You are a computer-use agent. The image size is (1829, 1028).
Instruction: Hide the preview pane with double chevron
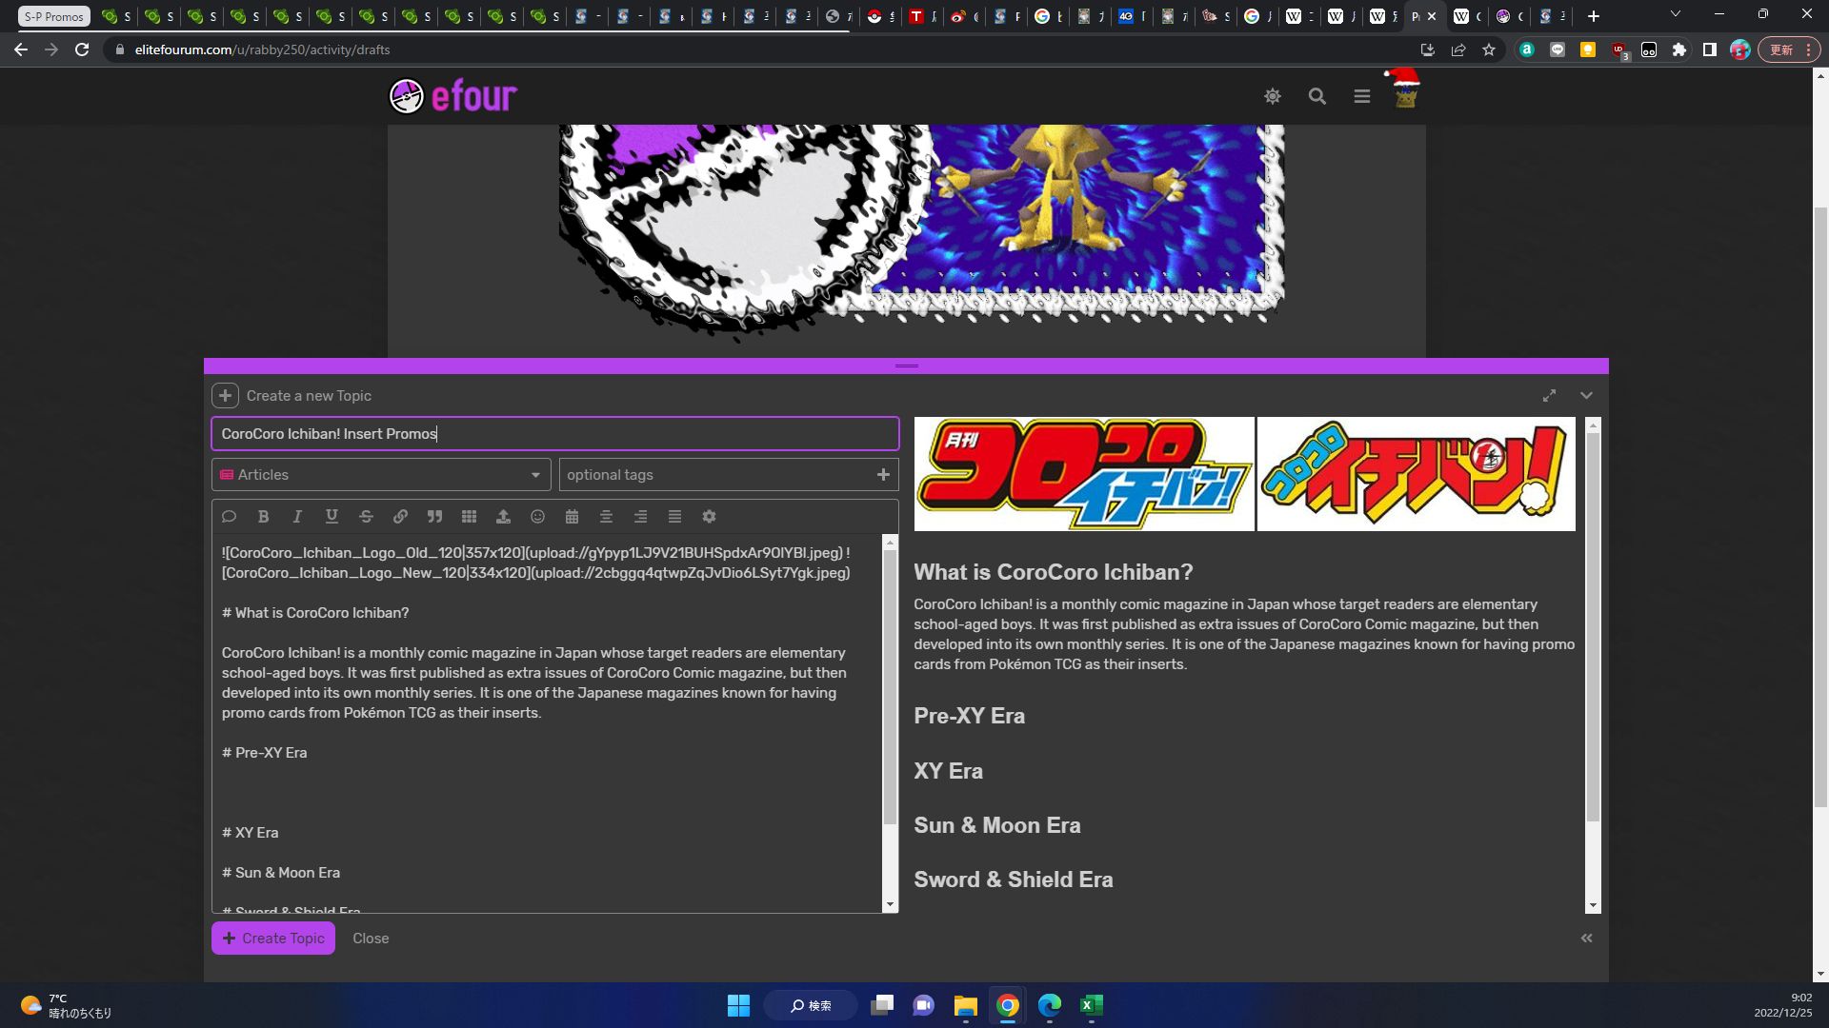[1586, 939]
